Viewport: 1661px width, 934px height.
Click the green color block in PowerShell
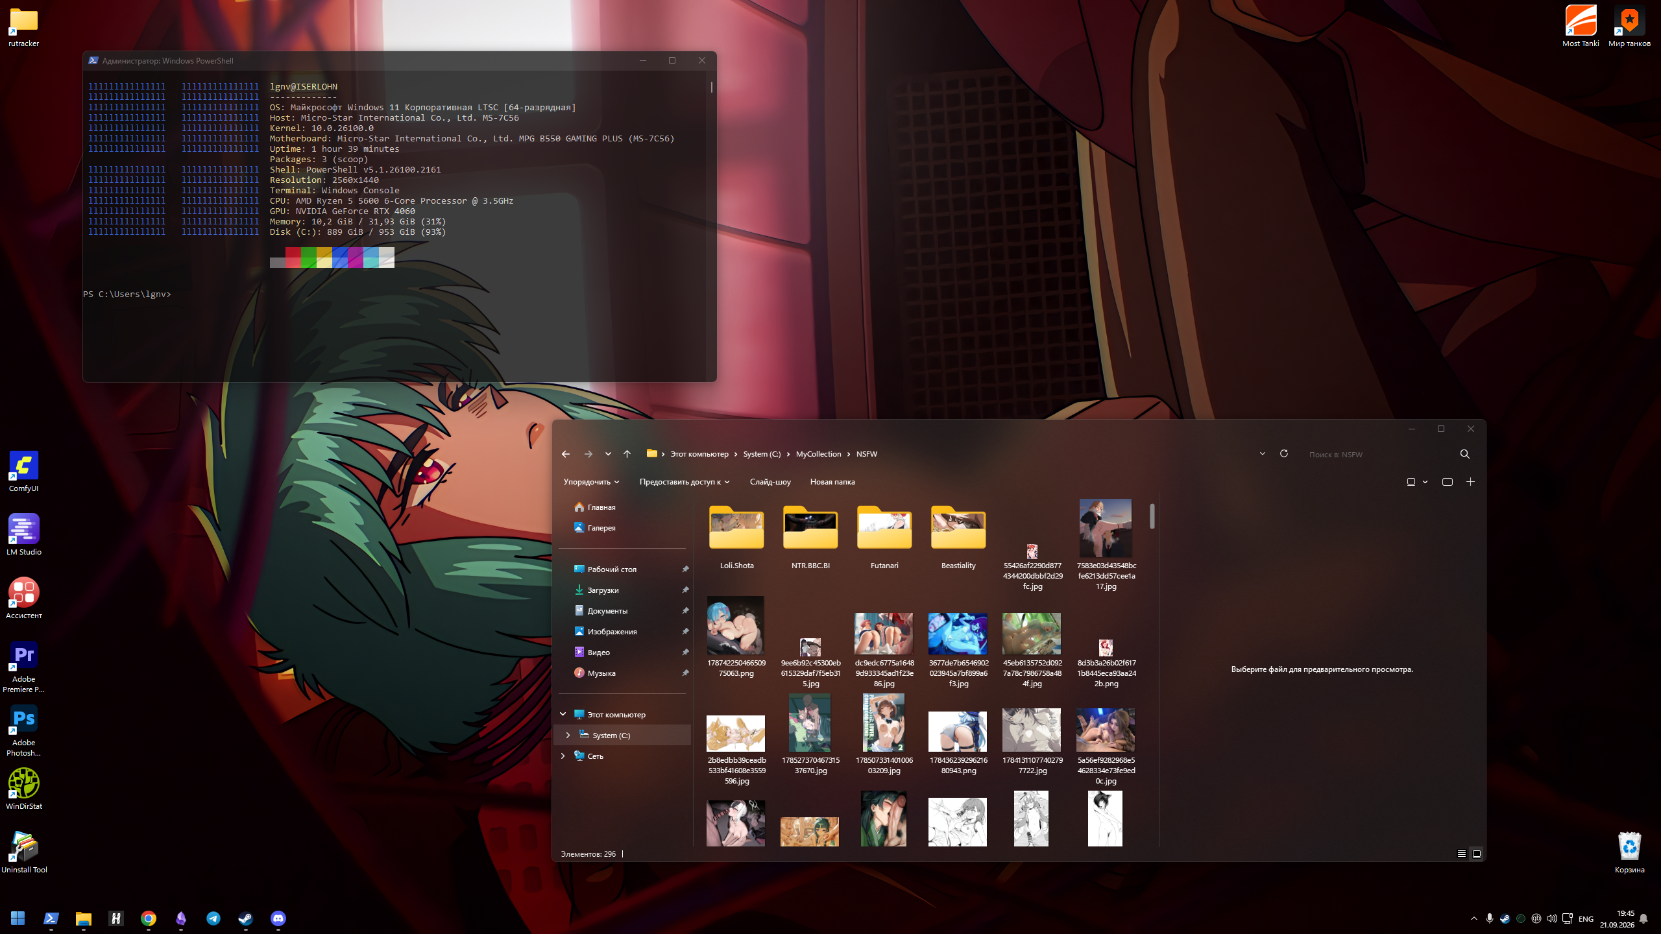tap(308, 257)
